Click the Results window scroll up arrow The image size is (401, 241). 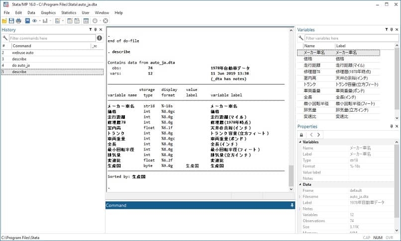tap(291, 30)
